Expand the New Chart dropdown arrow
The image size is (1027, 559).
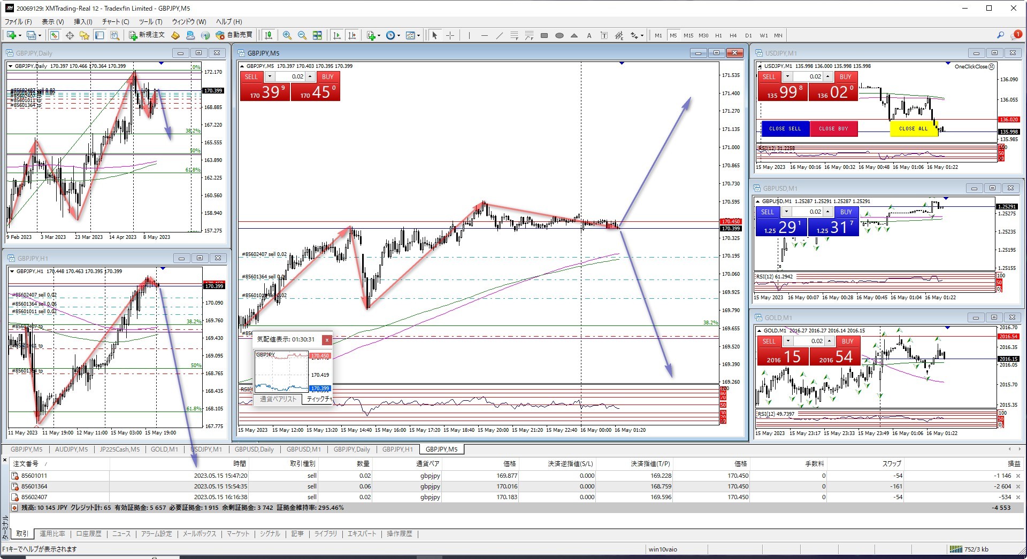coord(20,36)
